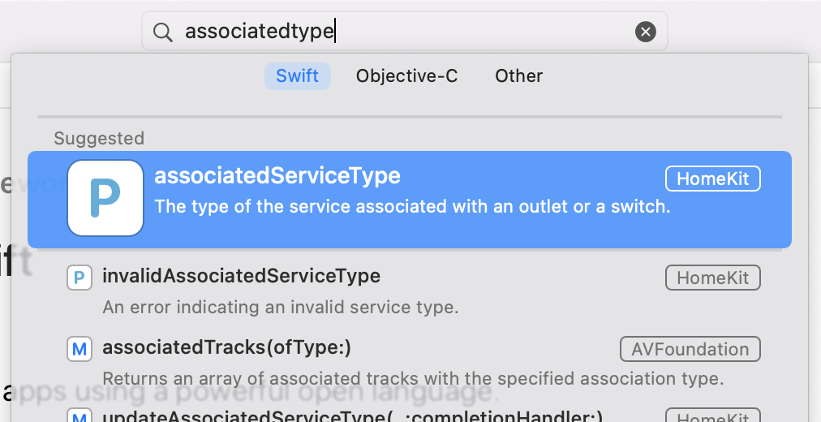The image size is (821, 422).
Task: Switch to the Other tab
Action: [518, 76]
